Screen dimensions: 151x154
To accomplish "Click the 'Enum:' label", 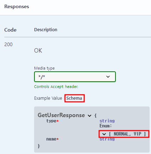I will [106, 126].
